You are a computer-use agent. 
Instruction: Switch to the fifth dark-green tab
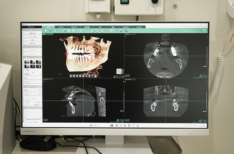[x=100, y=27]
